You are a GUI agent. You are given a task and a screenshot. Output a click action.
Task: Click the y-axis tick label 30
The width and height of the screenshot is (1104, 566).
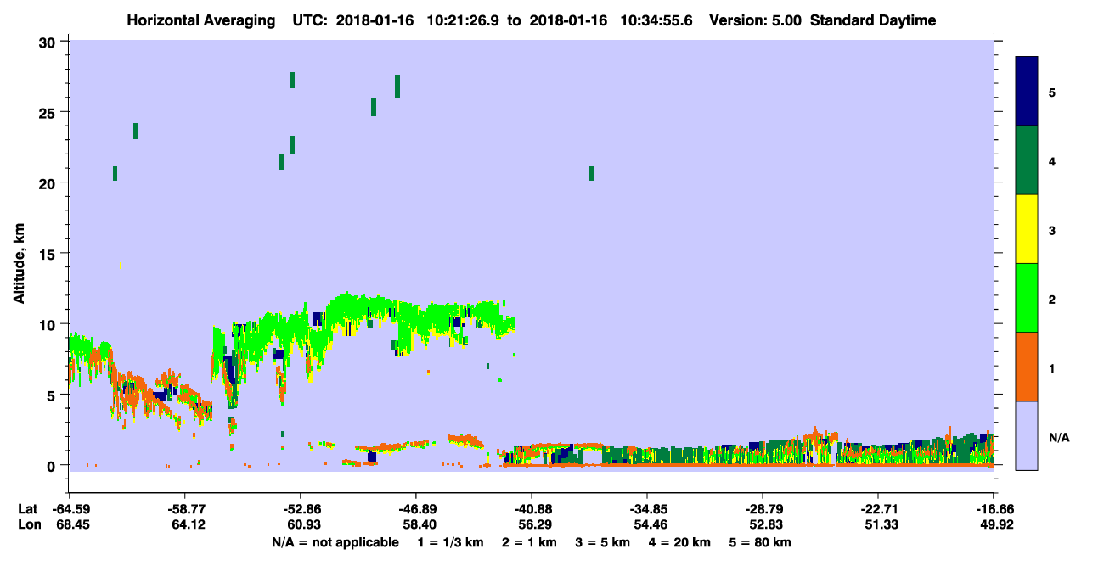coord(48,42)
